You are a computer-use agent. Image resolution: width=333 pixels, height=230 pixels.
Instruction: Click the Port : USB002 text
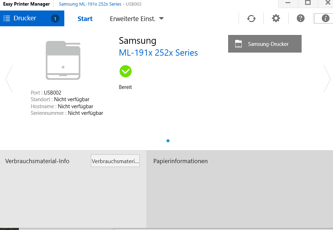[46, 93]
